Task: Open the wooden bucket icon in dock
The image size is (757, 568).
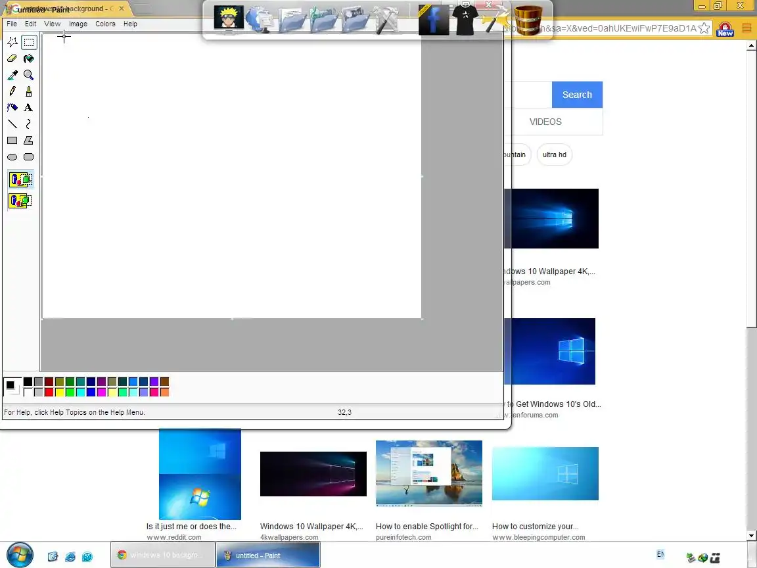Action: pyautogui.click(x=528, y=20)
